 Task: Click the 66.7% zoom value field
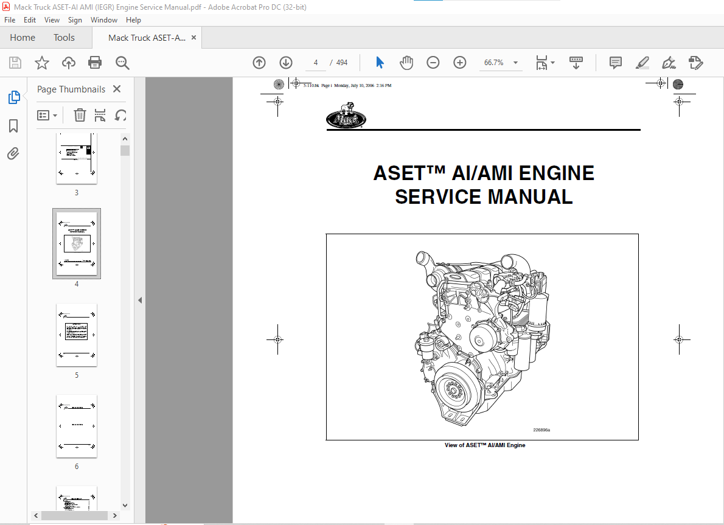pyautogui.click(x=493, y=63)
